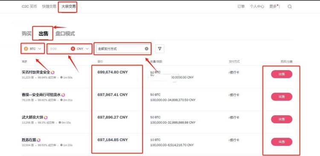Switch to the 购买 tab
Image resolution: width=320 pixels, height=156 pixels.
click(27, 34)
